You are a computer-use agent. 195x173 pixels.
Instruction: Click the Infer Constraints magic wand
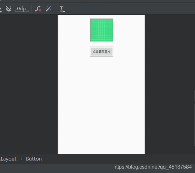(x=49, y=9)
